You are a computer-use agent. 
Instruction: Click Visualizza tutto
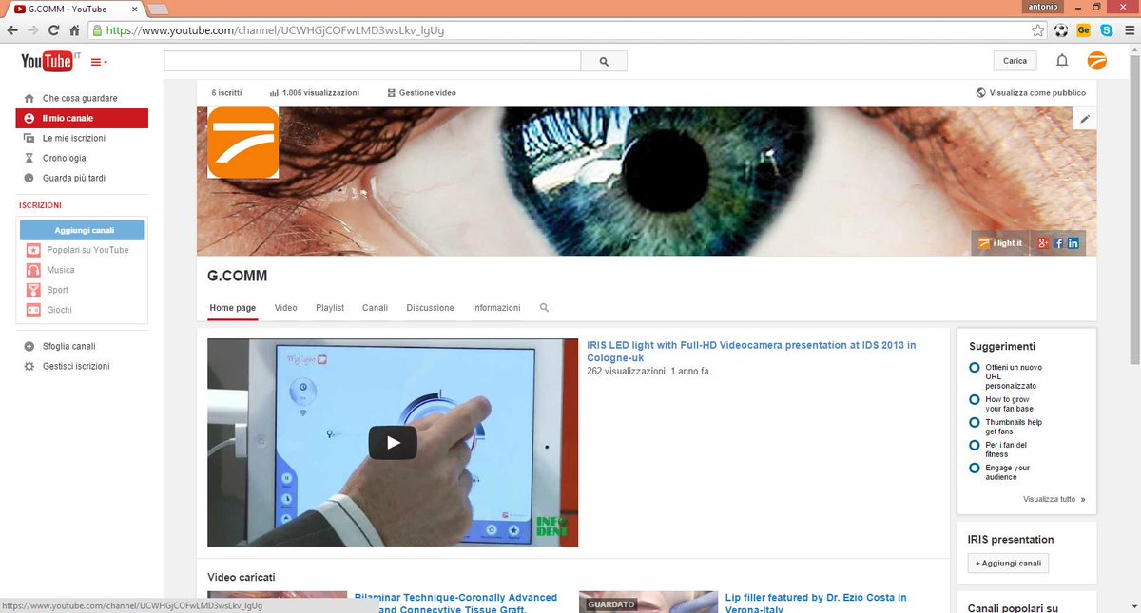(x=1054, y=499)
